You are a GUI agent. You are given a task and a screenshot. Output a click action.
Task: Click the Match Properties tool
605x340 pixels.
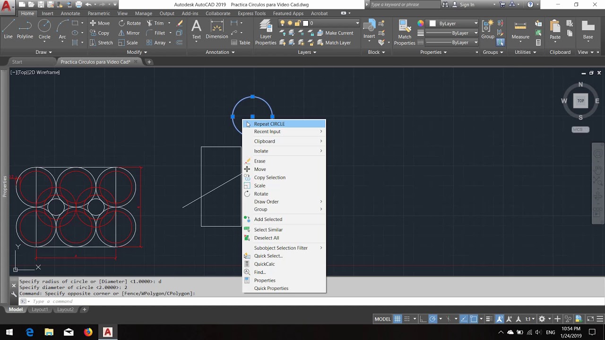(x=405, y=32)
